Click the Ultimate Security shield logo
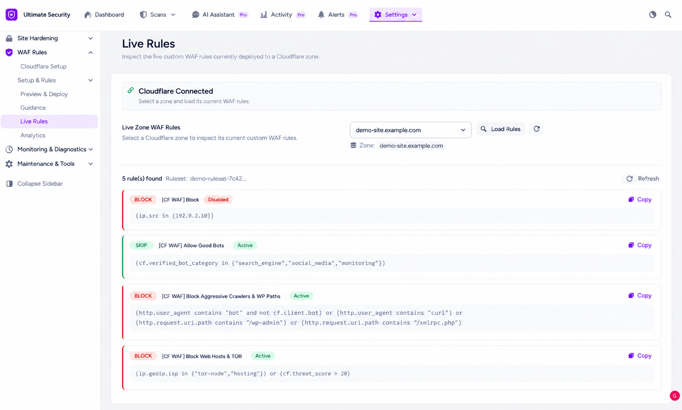The width and height of the screenshot is (682, 410). pos(11,15)
